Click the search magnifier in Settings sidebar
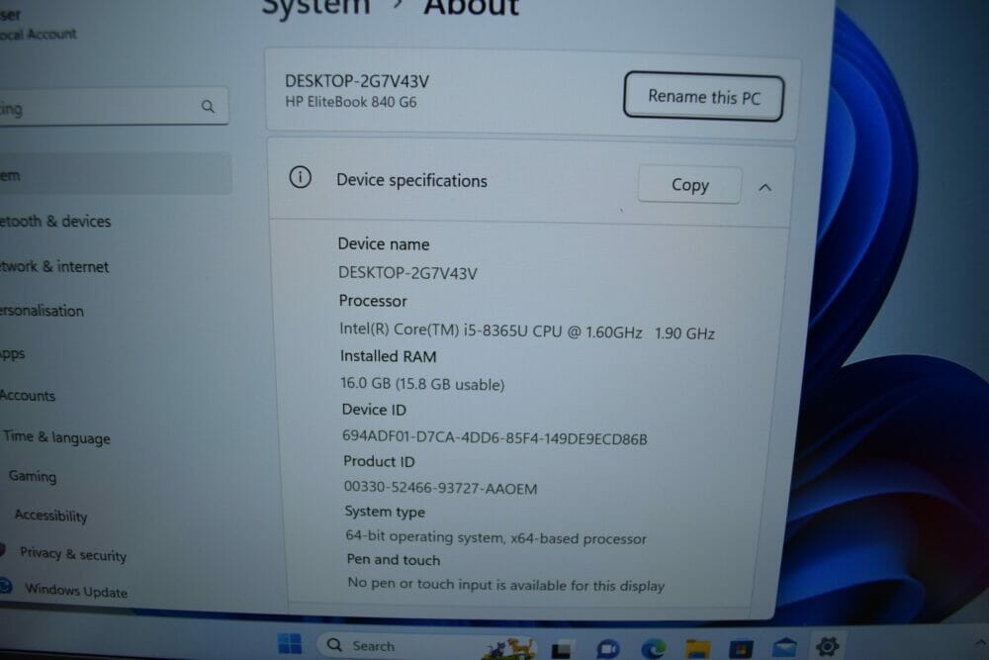 [x=208, y=106]
